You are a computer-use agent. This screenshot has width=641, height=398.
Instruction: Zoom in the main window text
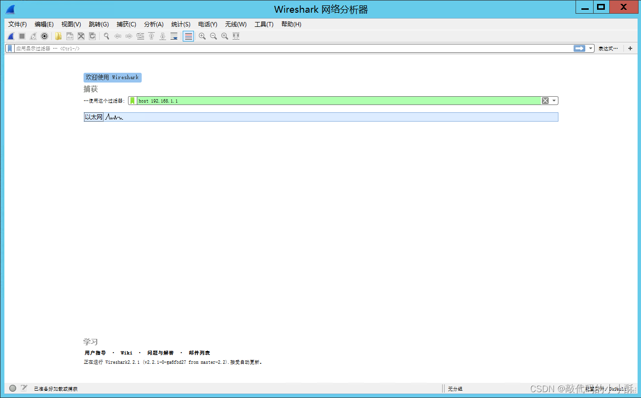tap(202, 36)
